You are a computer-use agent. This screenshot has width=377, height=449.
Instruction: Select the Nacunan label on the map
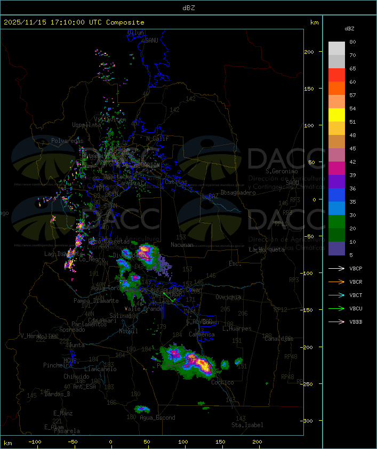pyautogui.click(x=182, y=245)
